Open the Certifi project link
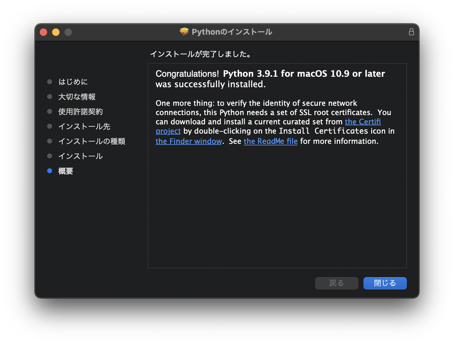Image resolution: width=454 pixels, height=344 pixels. click(363, 122)
